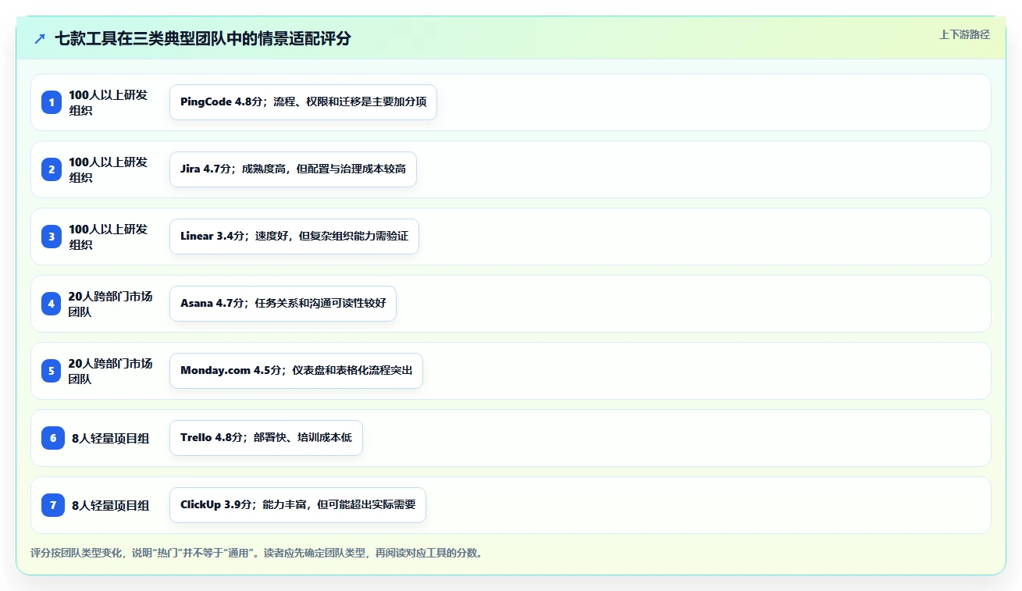Click 100人以上研发组织 label in row 3
The image size is (1022, 591).
click(108, 237)
